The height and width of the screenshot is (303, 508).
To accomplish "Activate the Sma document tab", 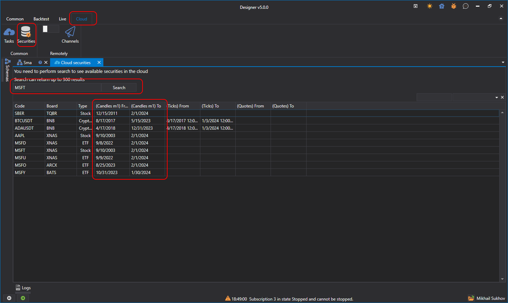I will coord(28,63).
